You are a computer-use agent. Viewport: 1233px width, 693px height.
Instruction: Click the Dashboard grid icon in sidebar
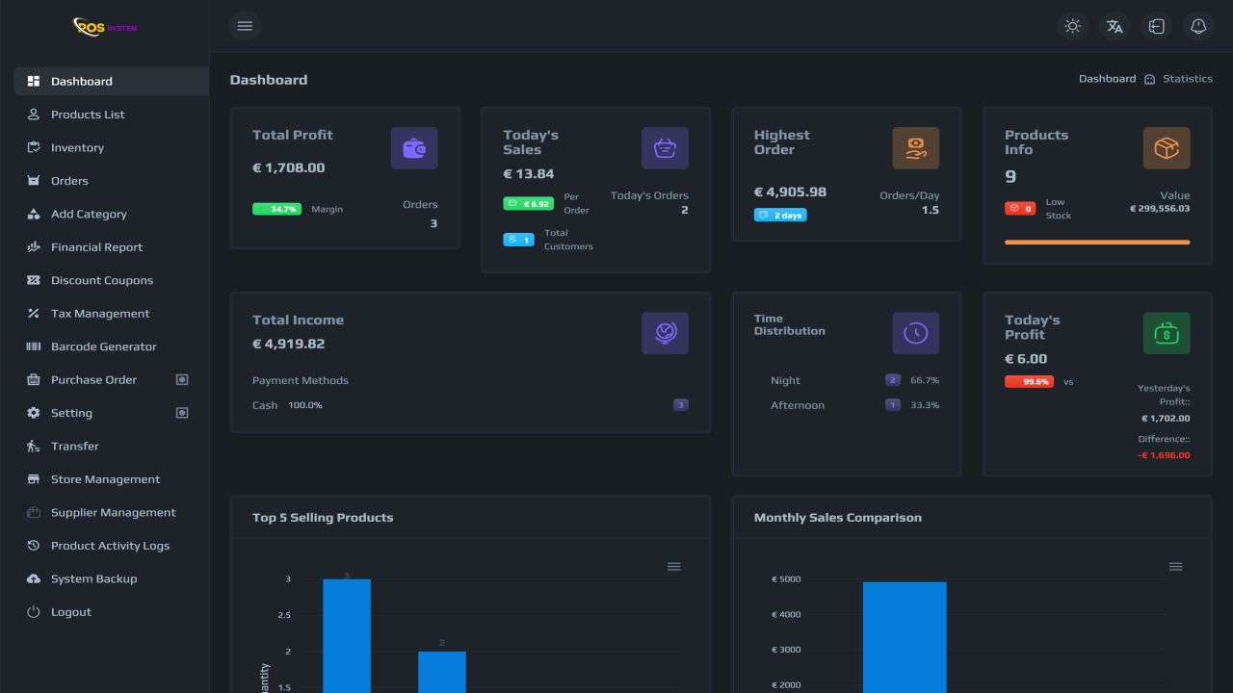34,82
